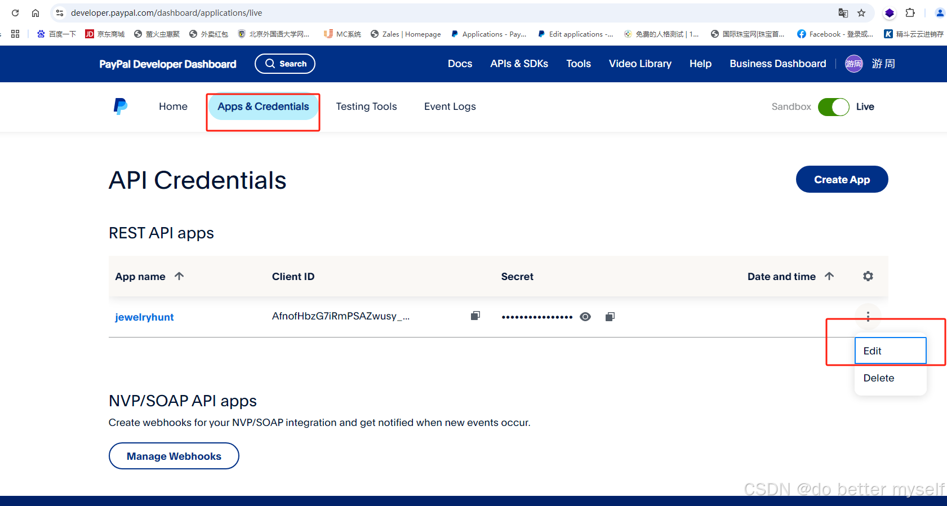947x506 pixels.
Task: Open the Help menu
Action: tap(700, 64)
